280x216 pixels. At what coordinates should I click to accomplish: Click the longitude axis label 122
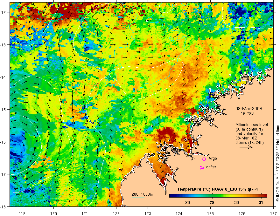pos(116,213)
